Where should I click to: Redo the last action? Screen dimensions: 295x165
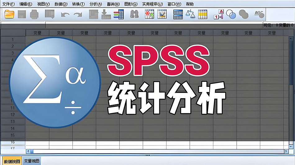click(x=78, y=15)
